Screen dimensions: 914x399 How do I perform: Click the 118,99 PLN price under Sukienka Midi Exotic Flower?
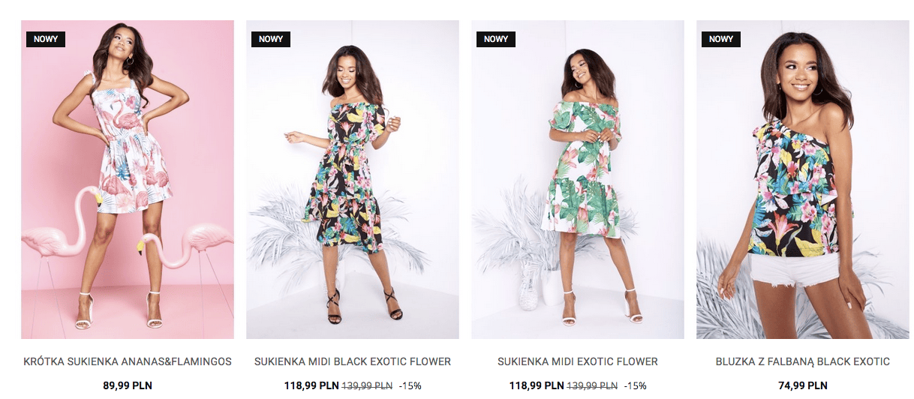(x=537, y=386)
